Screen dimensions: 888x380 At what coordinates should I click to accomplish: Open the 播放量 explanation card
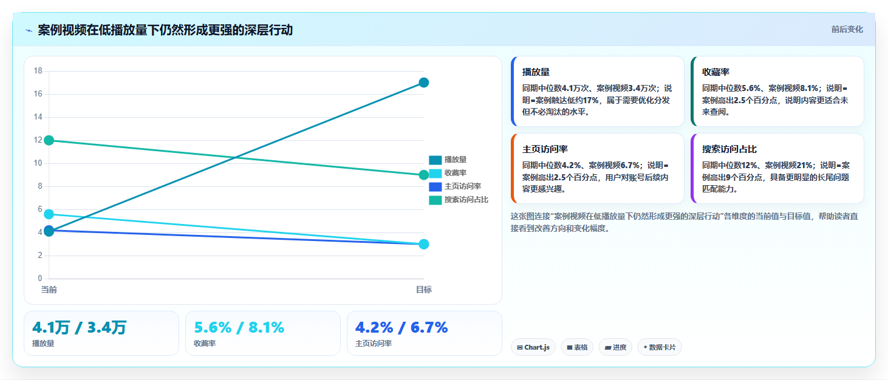point(598,91)
